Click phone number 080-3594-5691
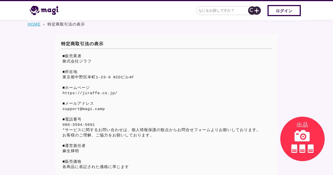Image resolution: width=333 pixels, height=175 pixels. [x=79, y=125]
